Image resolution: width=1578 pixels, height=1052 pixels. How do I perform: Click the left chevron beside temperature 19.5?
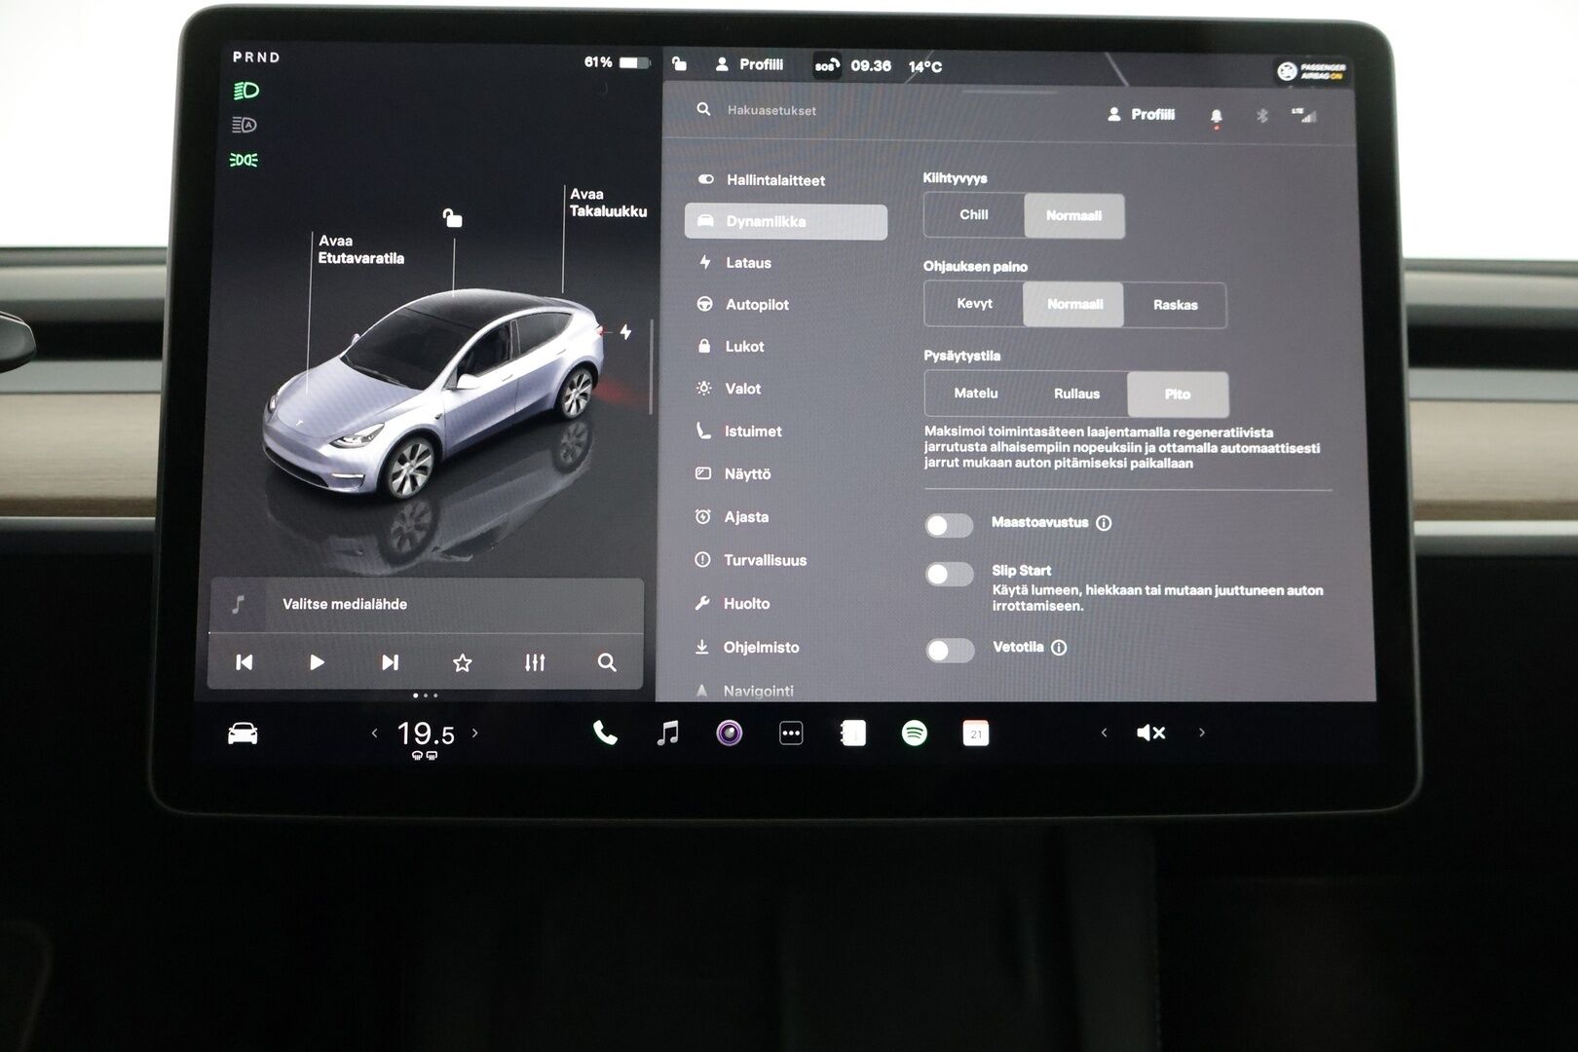[x=373, y=733]
